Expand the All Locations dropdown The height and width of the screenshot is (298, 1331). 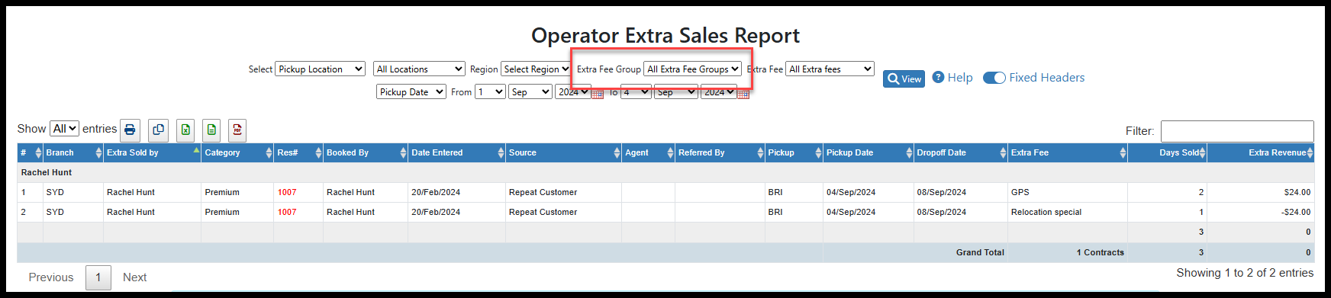[x=419, y=69]
